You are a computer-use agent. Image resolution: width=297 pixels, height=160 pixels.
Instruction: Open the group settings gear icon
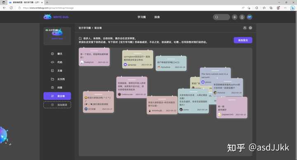click(250, 28)
